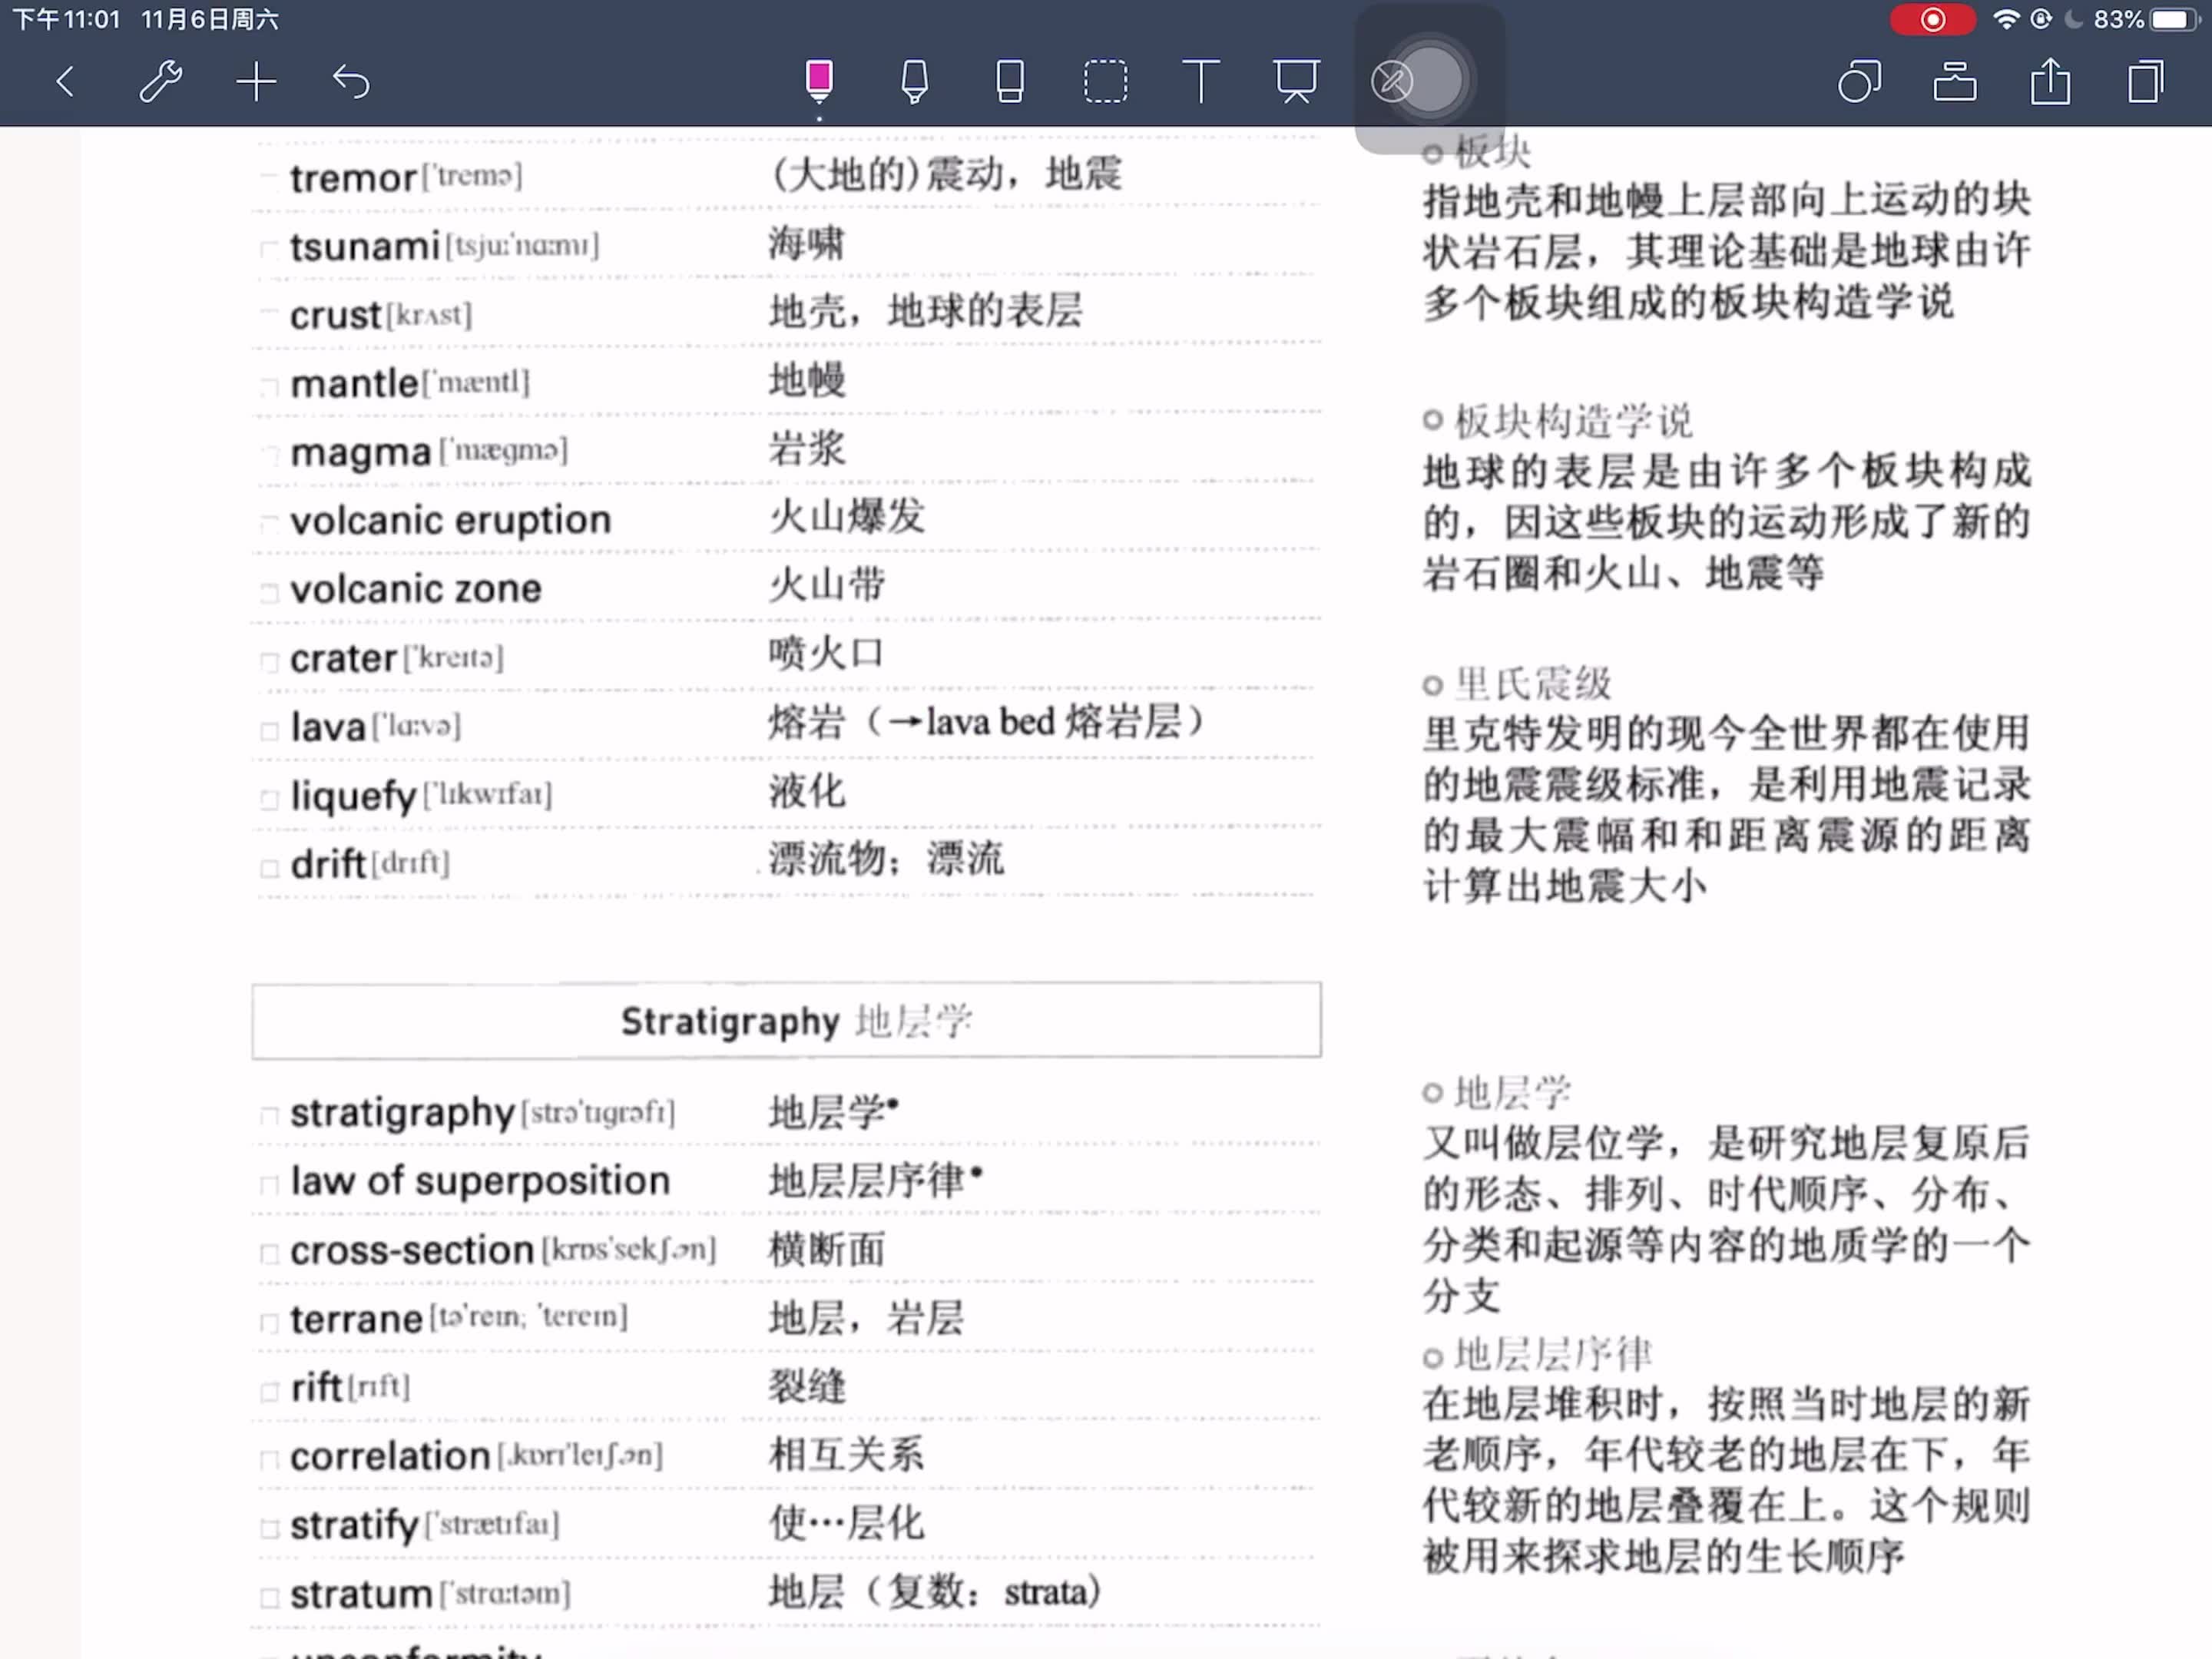Tick the checkbox beside mantle
Image resolution: width=2212 pixels, height=1659 pixels.
pyautogui.click(x=268, y=386)
